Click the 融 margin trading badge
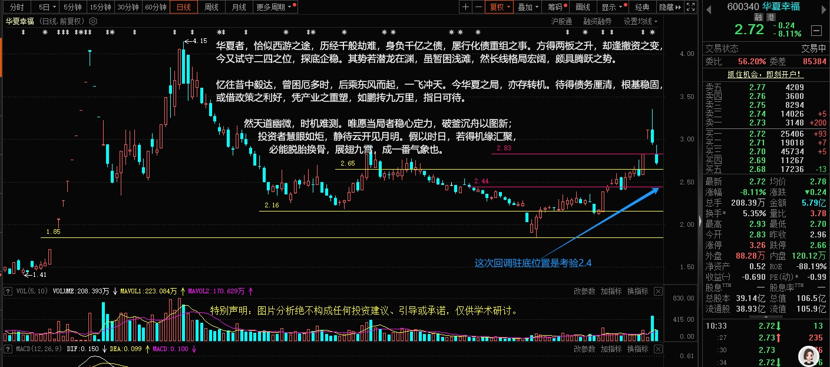The width and height of the screenshot is (830, 367). (x=759, y=18)
